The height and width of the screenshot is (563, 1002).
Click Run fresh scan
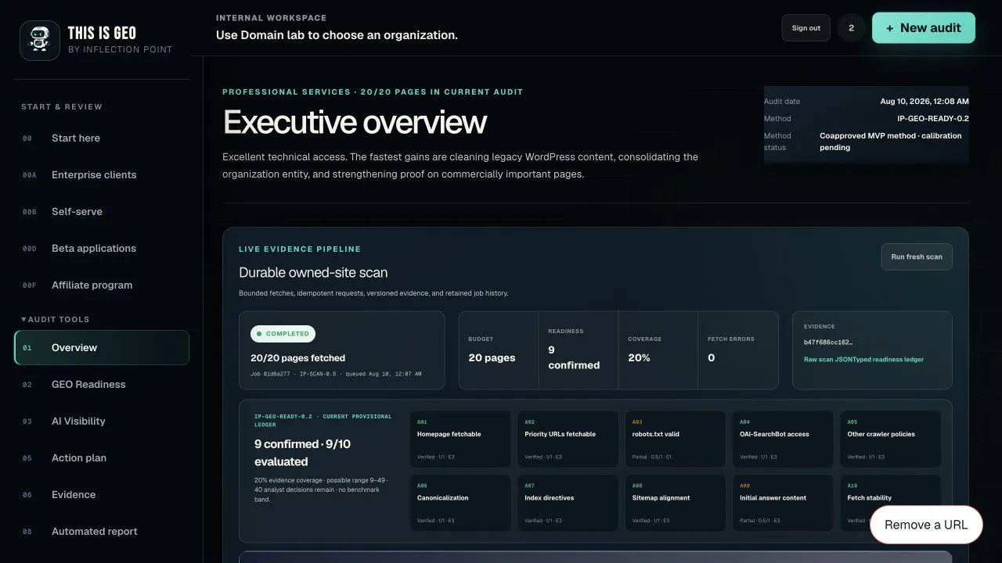[x=917, y=256]
